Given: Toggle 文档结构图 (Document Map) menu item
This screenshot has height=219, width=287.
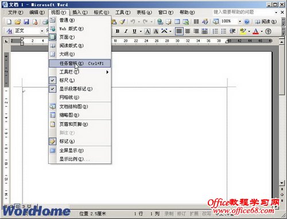Looking at the screenshot, I should 80,107.
